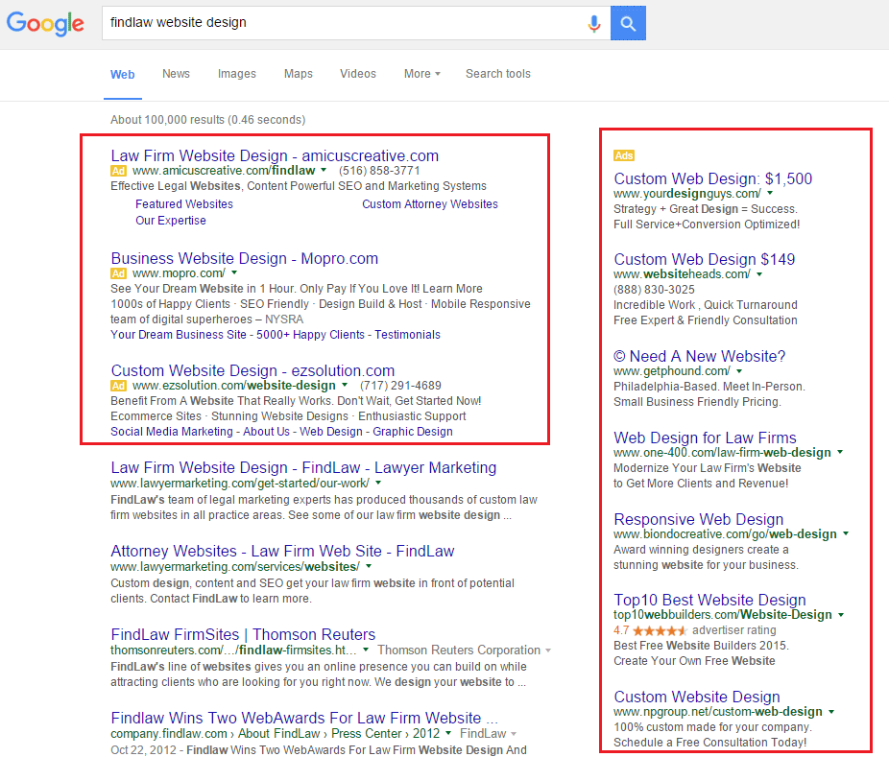
Task: Click phone number (888) 830-3025
Action: [654, 290]
